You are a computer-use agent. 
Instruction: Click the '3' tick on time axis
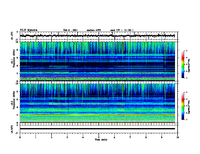click(67, 137)
